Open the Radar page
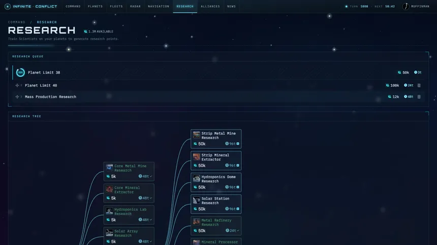 coord(135,7)
